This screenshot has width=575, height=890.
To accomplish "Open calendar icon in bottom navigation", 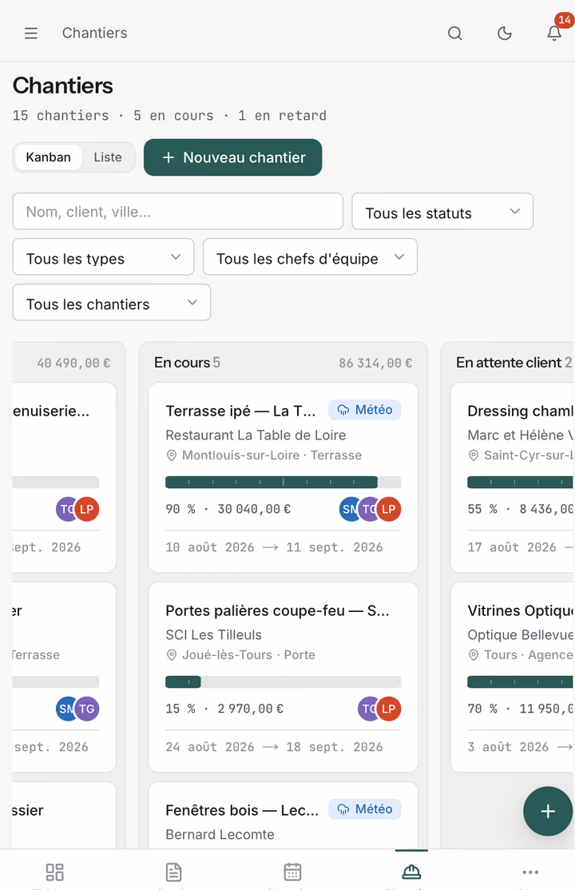I will (292, 872).
